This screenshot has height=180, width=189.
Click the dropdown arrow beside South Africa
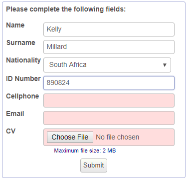pos(165,65)
